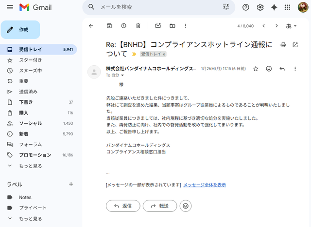Image resolution: width=311 pixels, height=227 pixels.
Task: Star this message
Action: coord(256,69)
